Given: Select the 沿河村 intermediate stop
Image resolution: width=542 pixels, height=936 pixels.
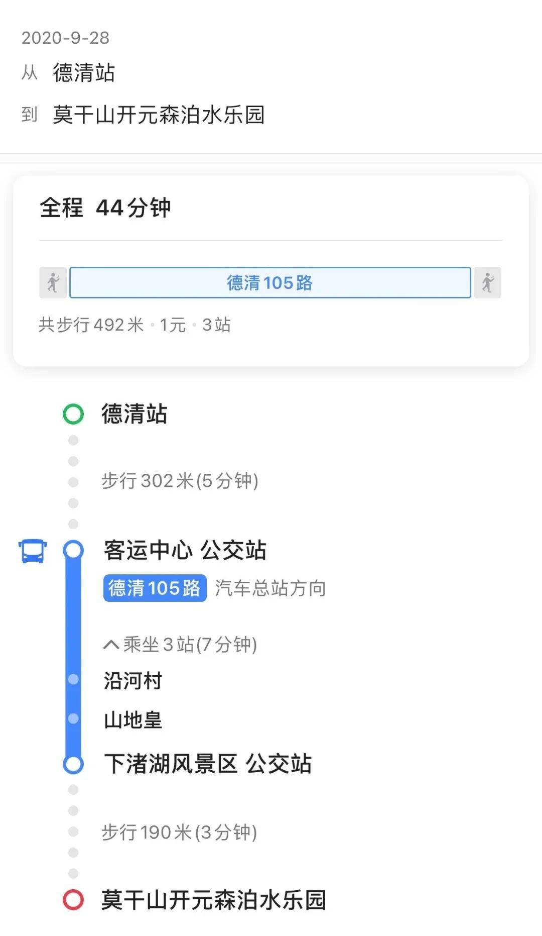Looking at the screenshot, I should 133,681.
